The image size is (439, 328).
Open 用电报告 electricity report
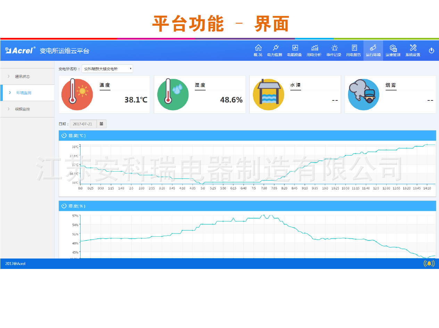pos(354,48)
